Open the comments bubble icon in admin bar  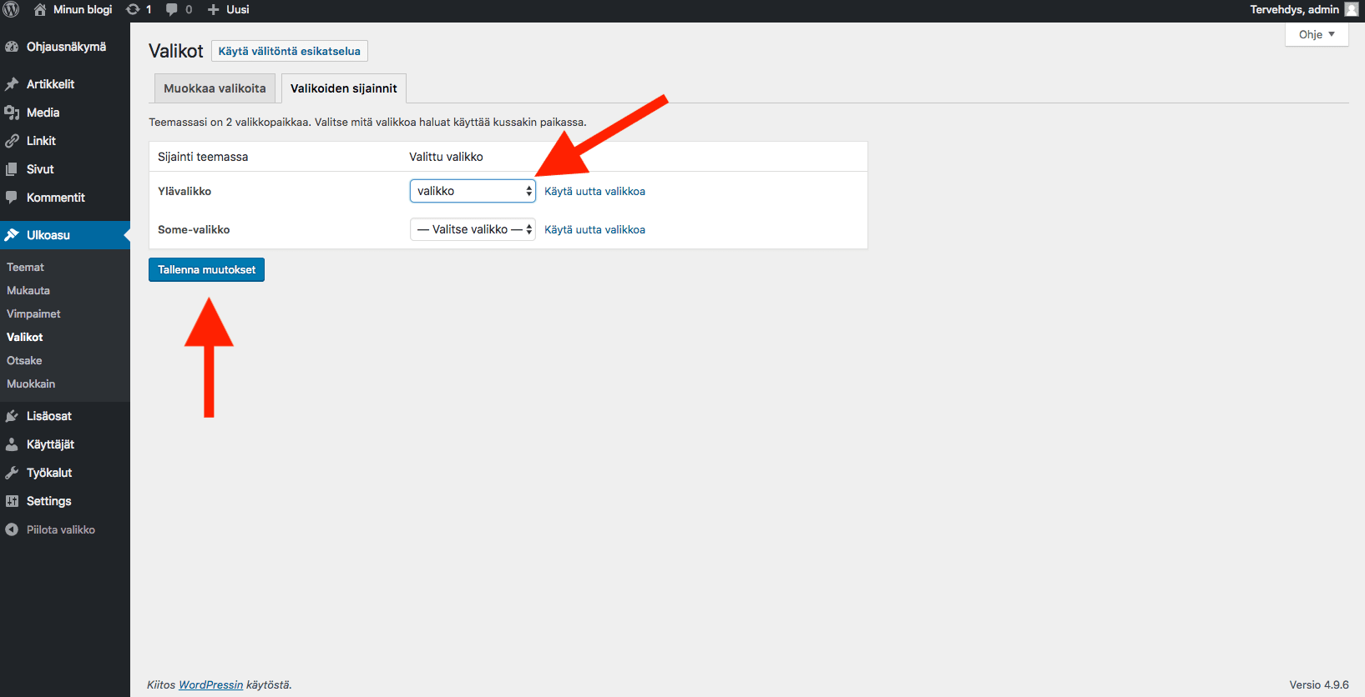tap(172, 9)
